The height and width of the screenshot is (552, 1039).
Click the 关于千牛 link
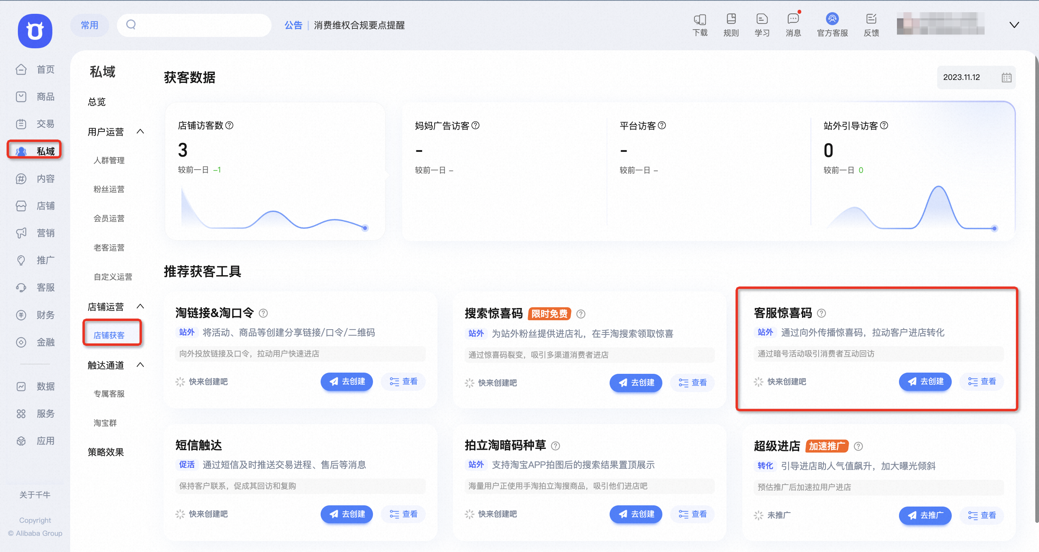(35, 495)
